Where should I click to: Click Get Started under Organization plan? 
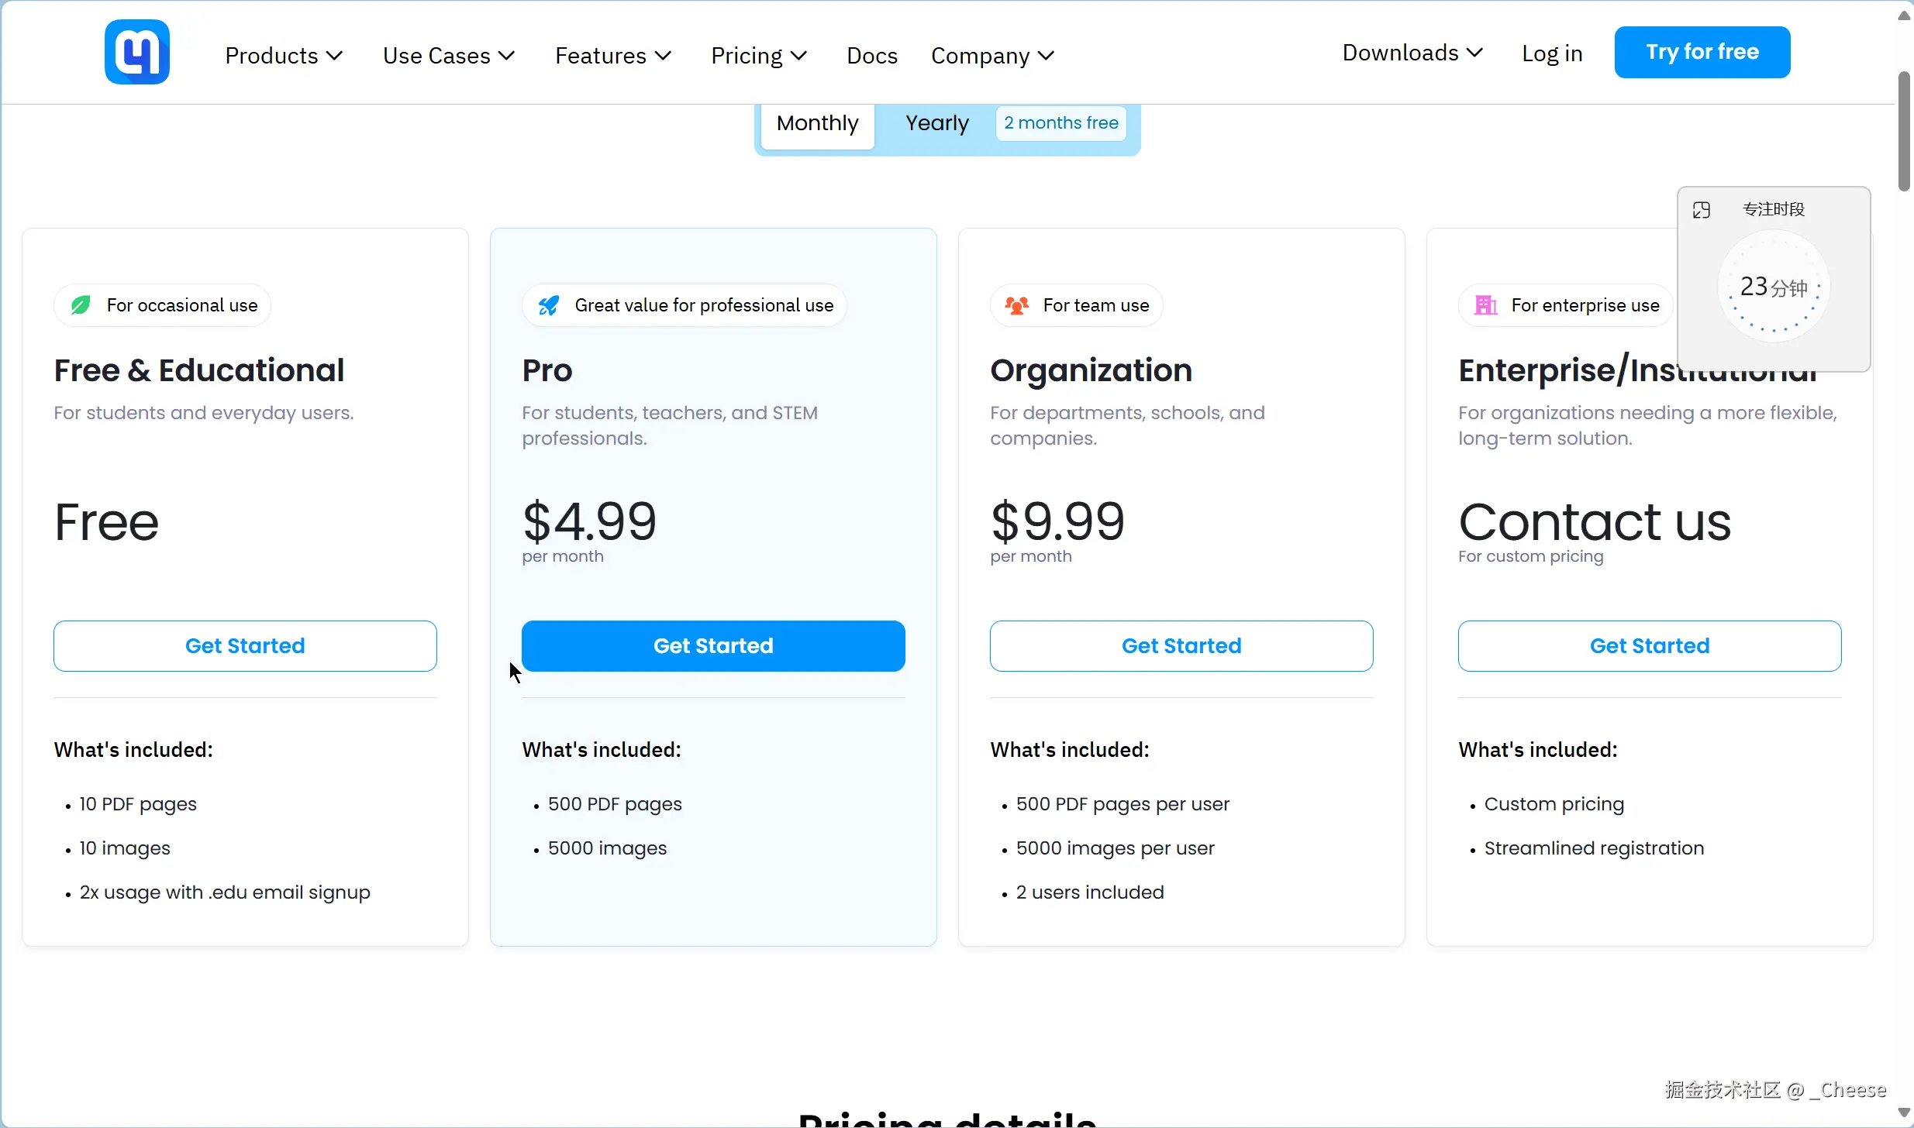click(1181, 646)
